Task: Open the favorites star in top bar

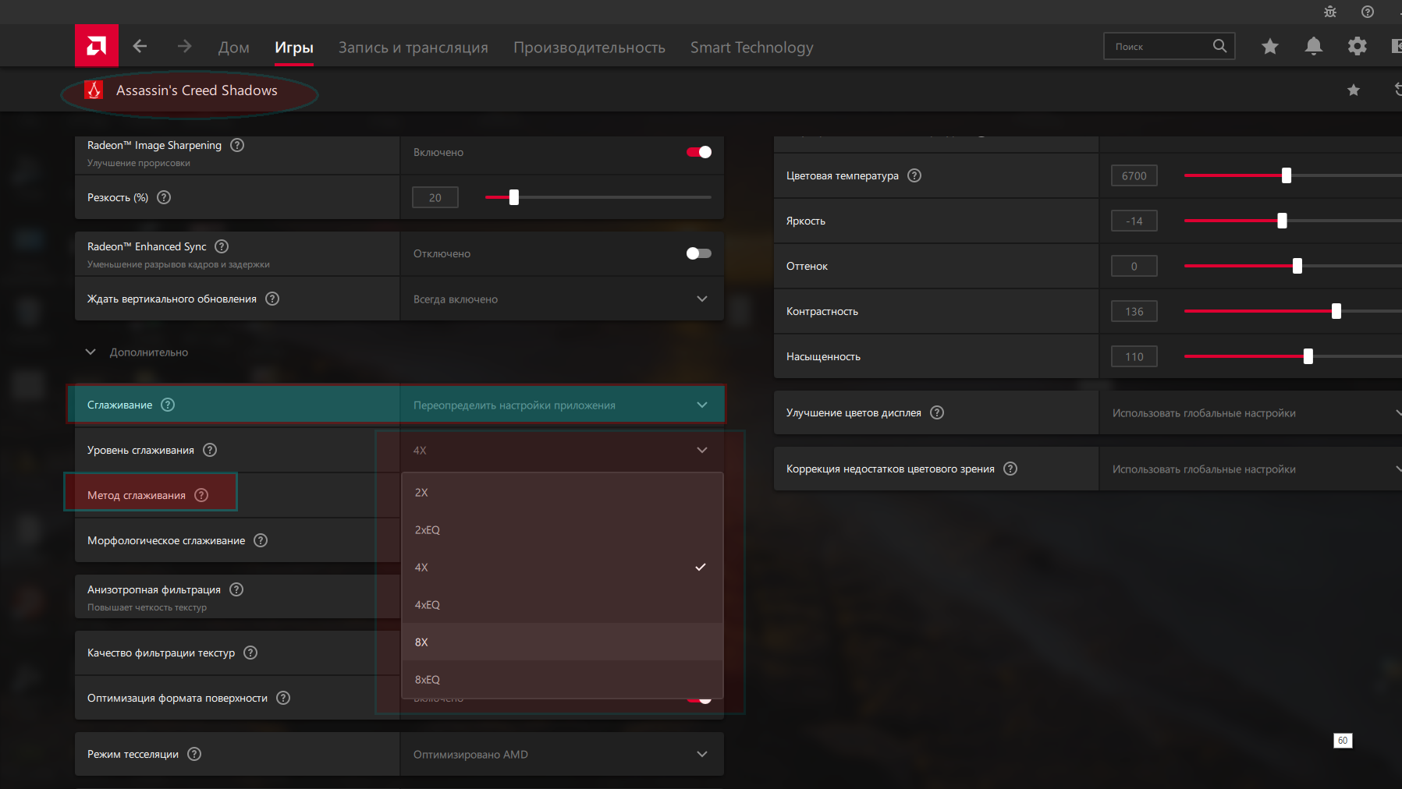Action: (x=1269, y=47)
